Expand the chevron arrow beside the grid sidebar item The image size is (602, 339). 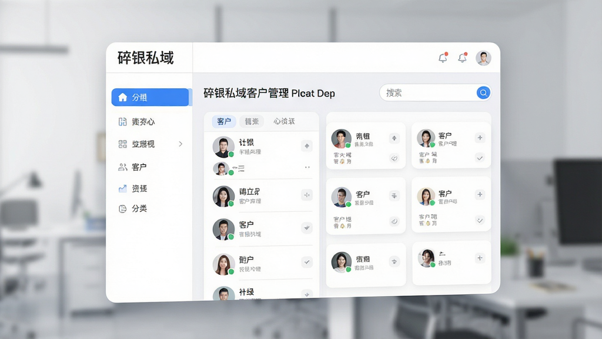click(x=180, y=144)
